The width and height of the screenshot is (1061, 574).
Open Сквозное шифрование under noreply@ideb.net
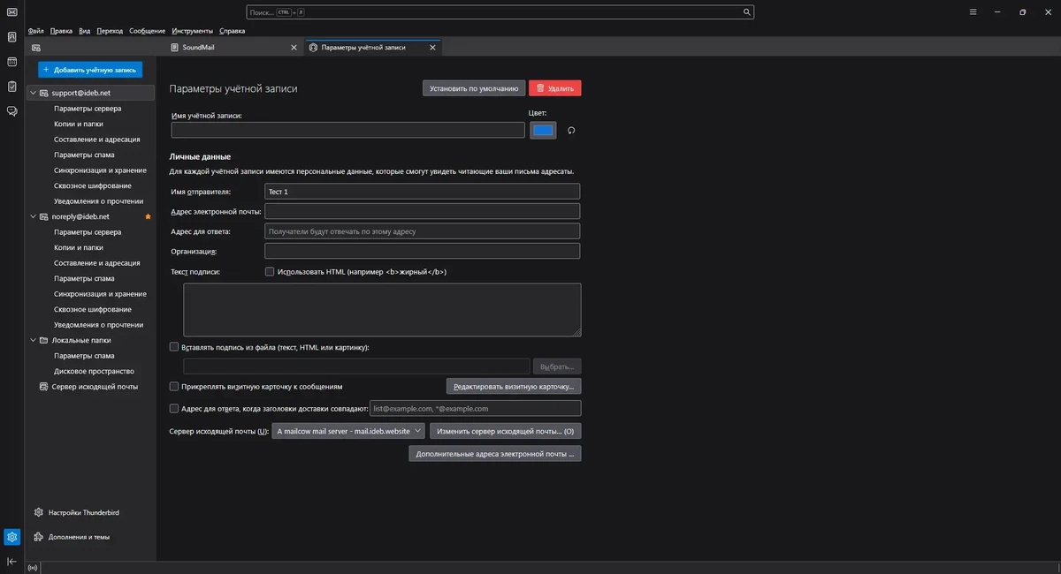(93, 309)
